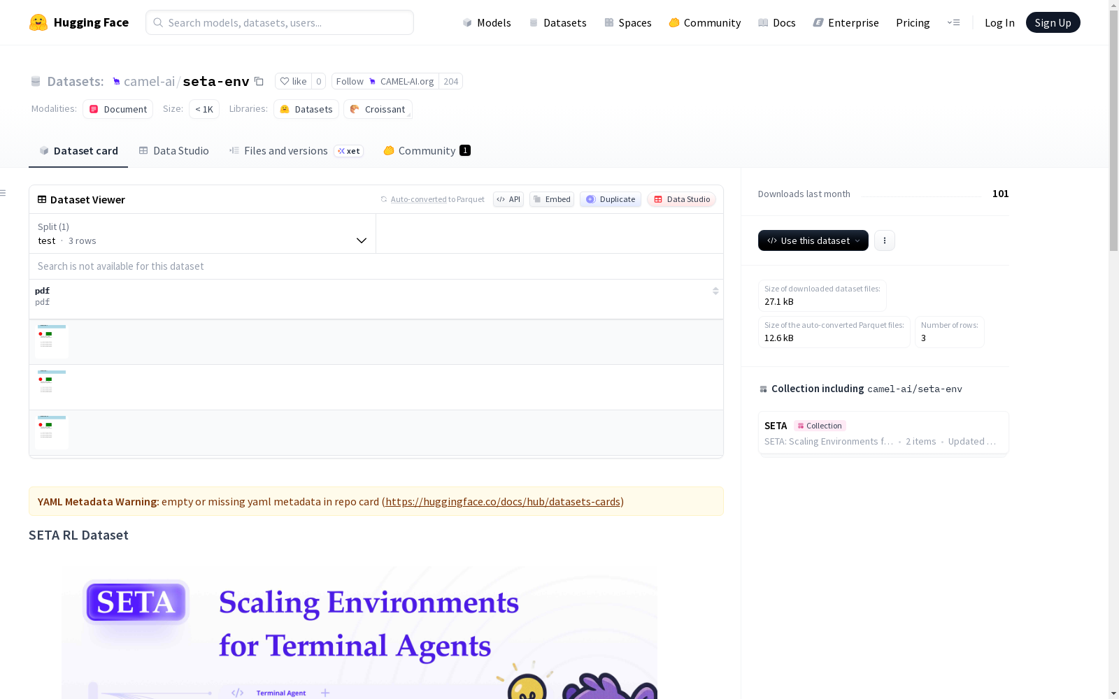Click the follower count 204

451,81
